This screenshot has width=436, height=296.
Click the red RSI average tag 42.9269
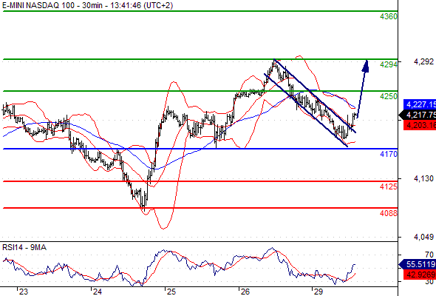pos(420,275)
